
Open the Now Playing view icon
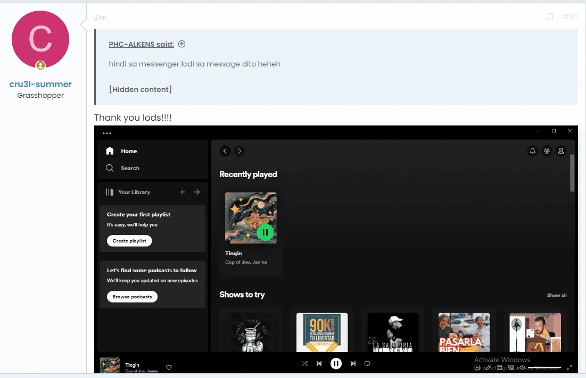pos(477,367)
